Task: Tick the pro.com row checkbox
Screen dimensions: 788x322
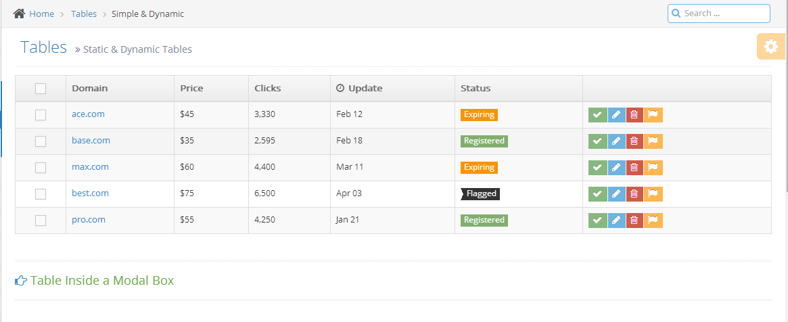Action: click(41, 221)
